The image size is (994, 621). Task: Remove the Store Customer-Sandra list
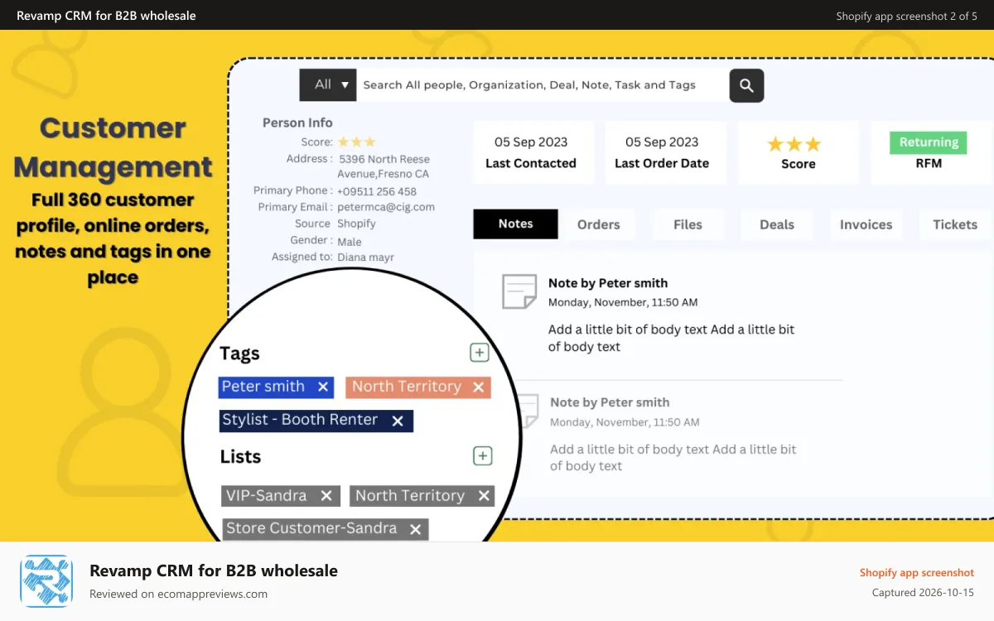click(416, 529)
